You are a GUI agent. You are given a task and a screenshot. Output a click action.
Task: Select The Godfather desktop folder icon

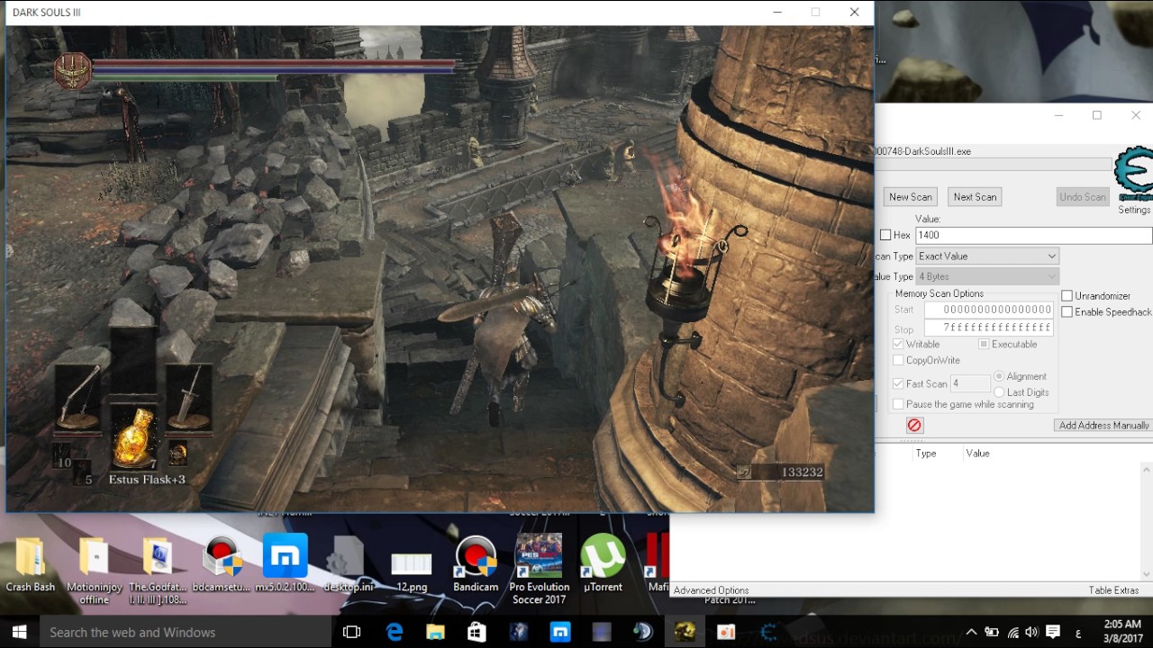tap(158, 571)
